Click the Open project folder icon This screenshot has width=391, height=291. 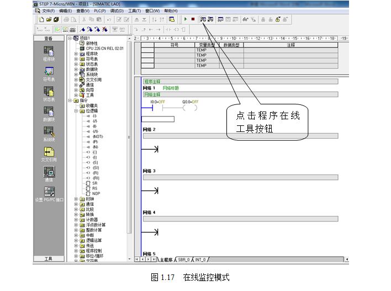coord(49,19)
